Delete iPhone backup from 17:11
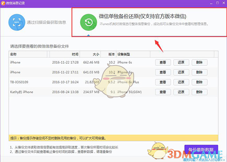Viewport: 227px width, 162px height. click(x=199, y=72)
